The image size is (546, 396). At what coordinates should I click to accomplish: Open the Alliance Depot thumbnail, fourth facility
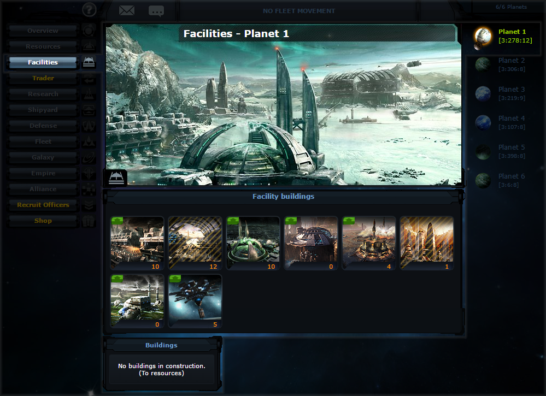[311, 243]
